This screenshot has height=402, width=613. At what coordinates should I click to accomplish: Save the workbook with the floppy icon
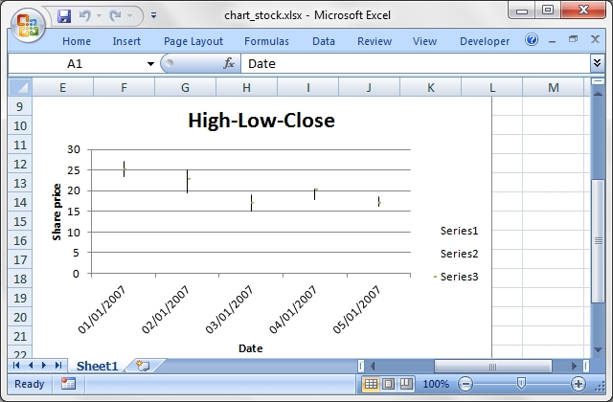point(64,16)
